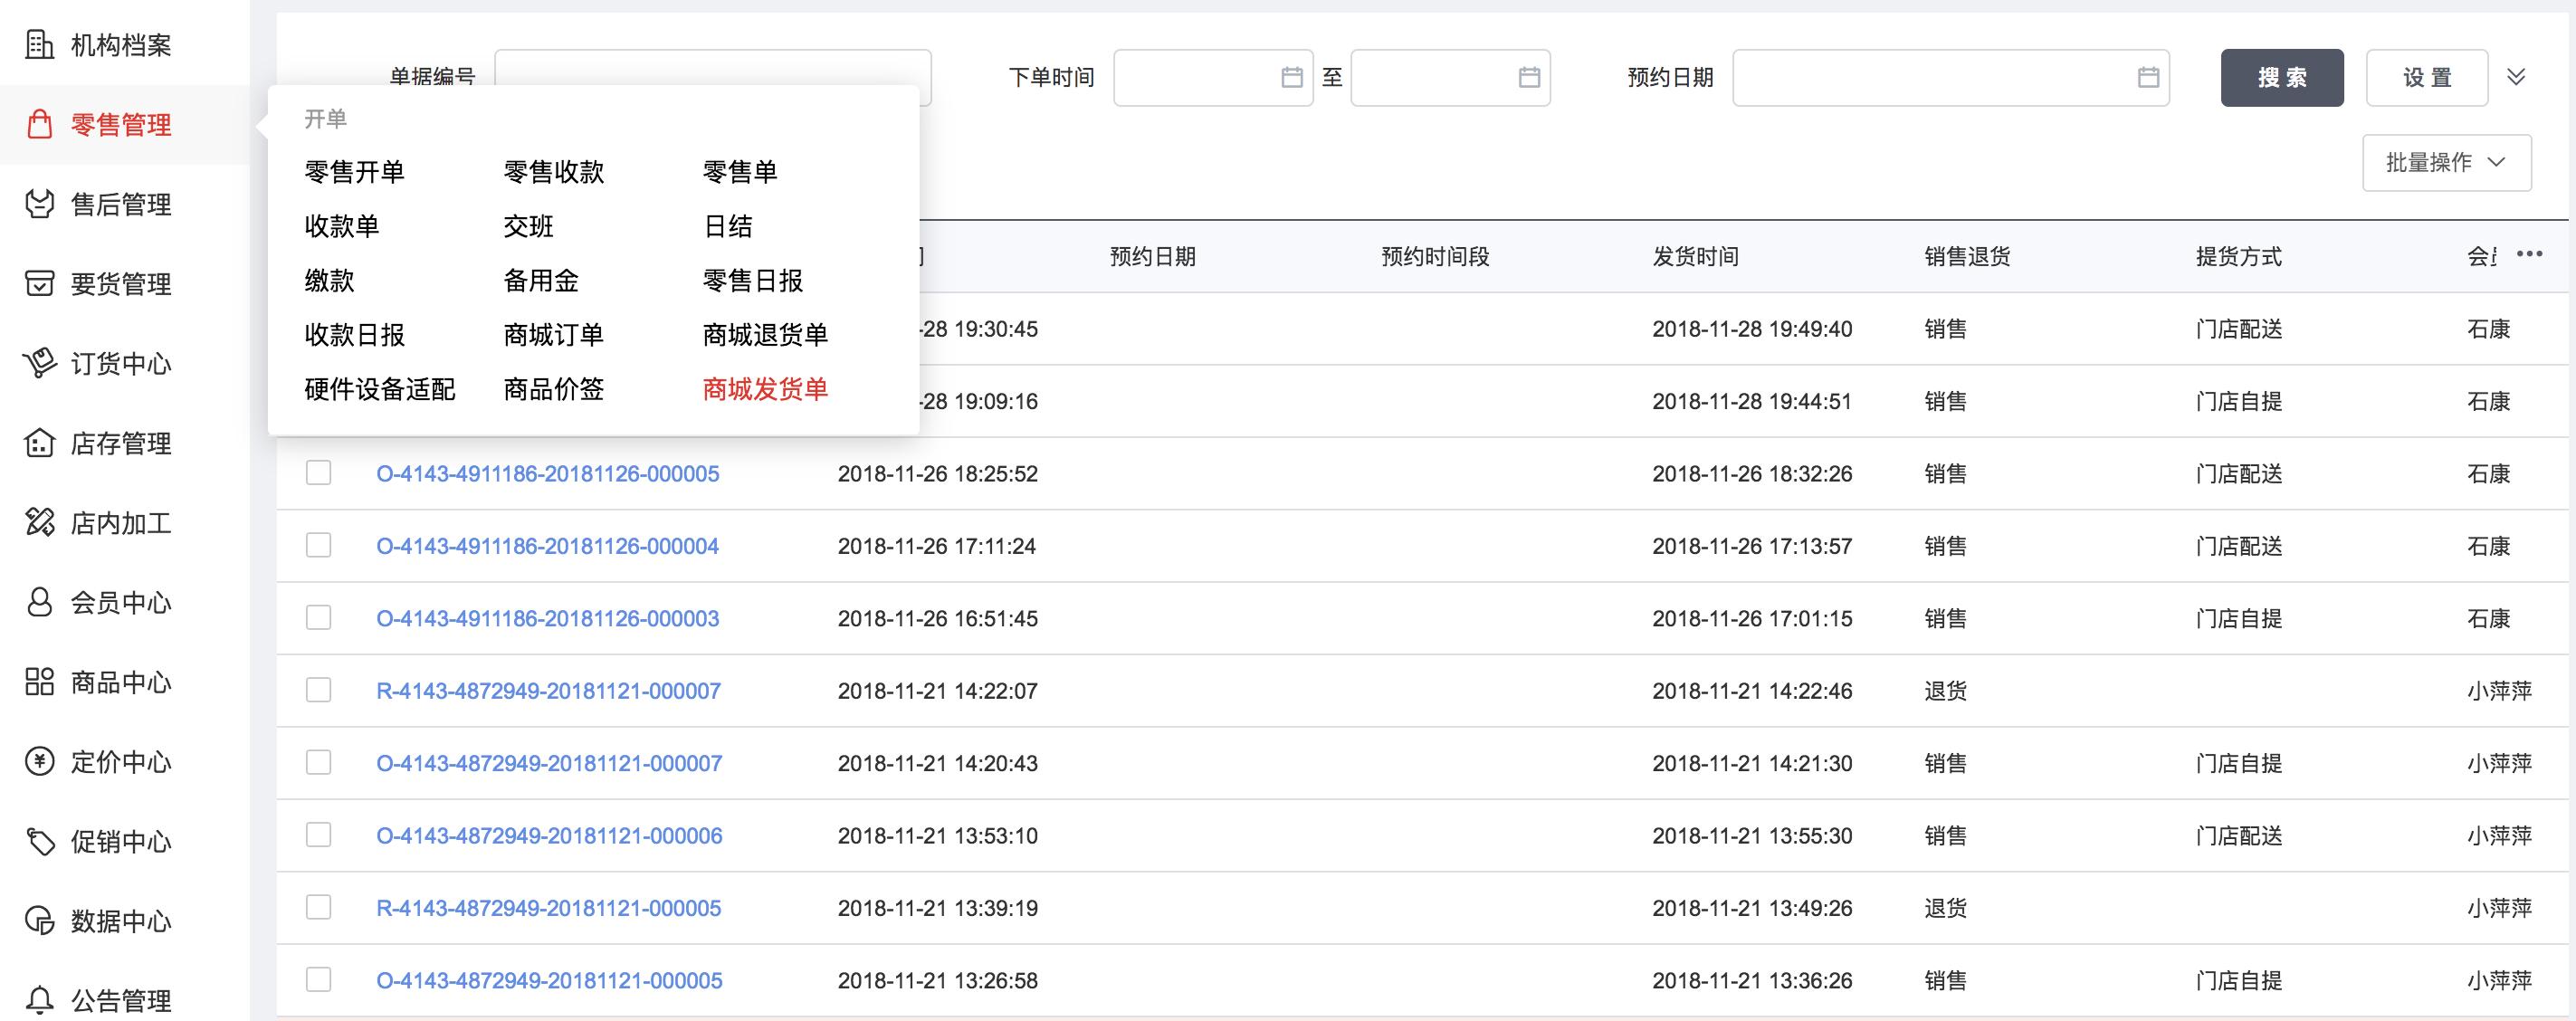Open 商城发货单 from the 开单 menu
Image resolution: width=2576 pixels, height=1021 pixels.
[x=765, y=389]
